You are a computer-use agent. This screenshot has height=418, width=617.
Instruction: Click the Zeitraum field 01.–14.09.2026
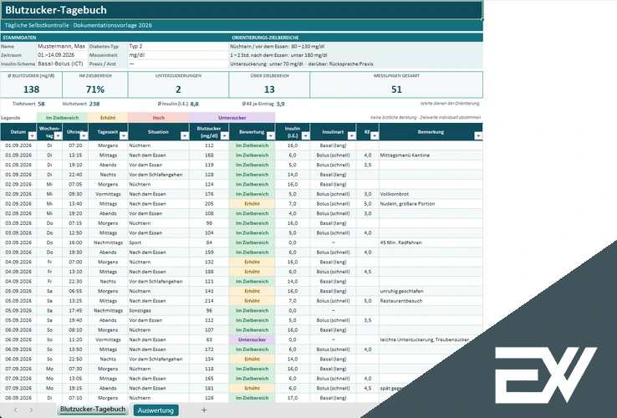[62, 55]
